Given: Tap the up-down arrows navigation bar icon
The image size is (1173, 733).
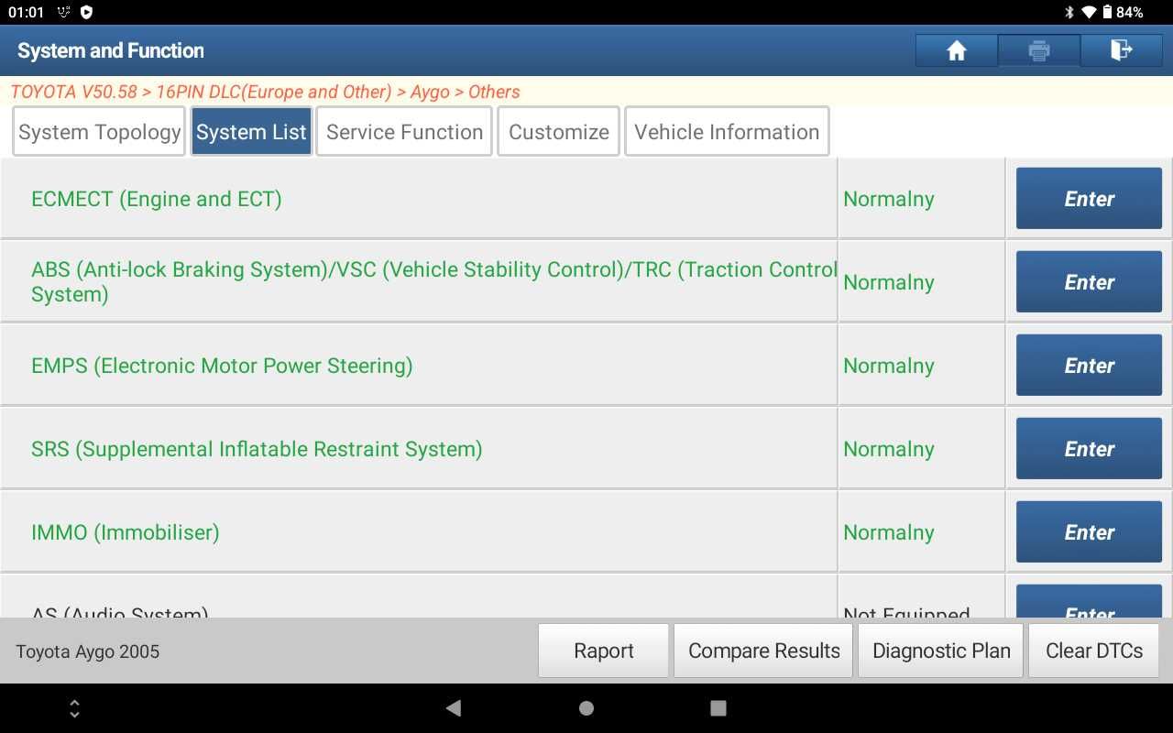Looking at the screenshot, I should coord(75,708).
